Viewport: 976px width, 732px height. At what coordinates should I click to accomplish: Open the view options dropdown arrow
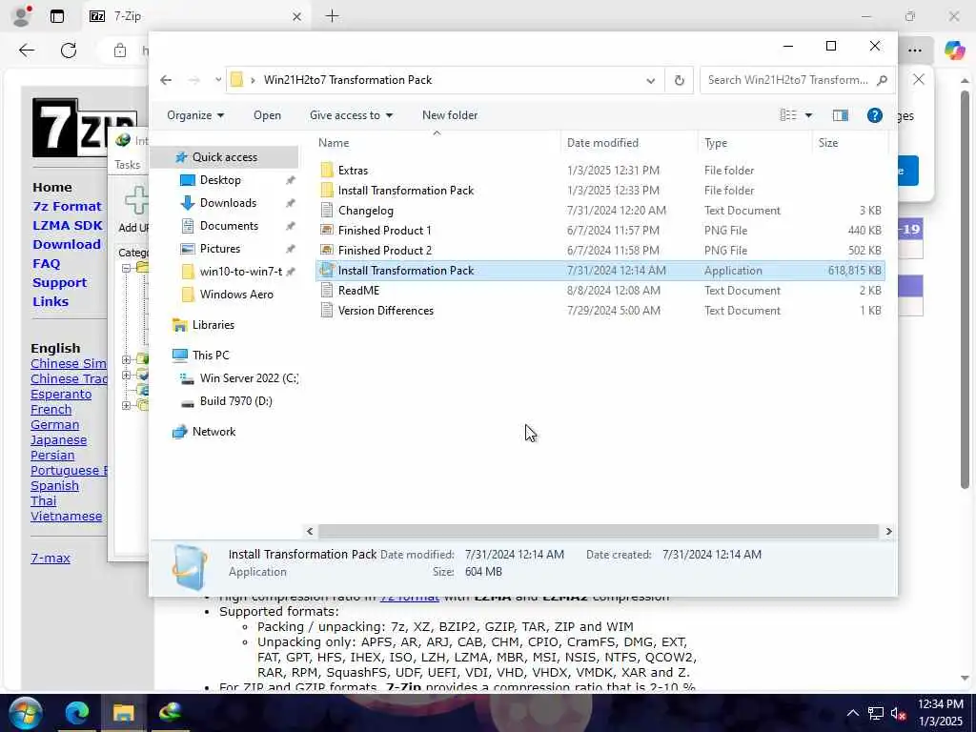[x=808, y=115]
